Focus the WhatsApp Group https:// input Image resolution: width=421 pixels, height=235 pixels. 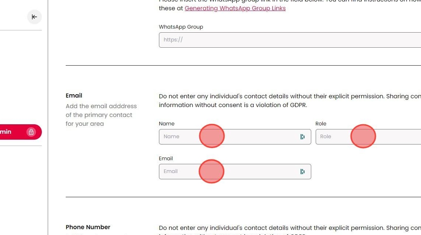point(289,40)
